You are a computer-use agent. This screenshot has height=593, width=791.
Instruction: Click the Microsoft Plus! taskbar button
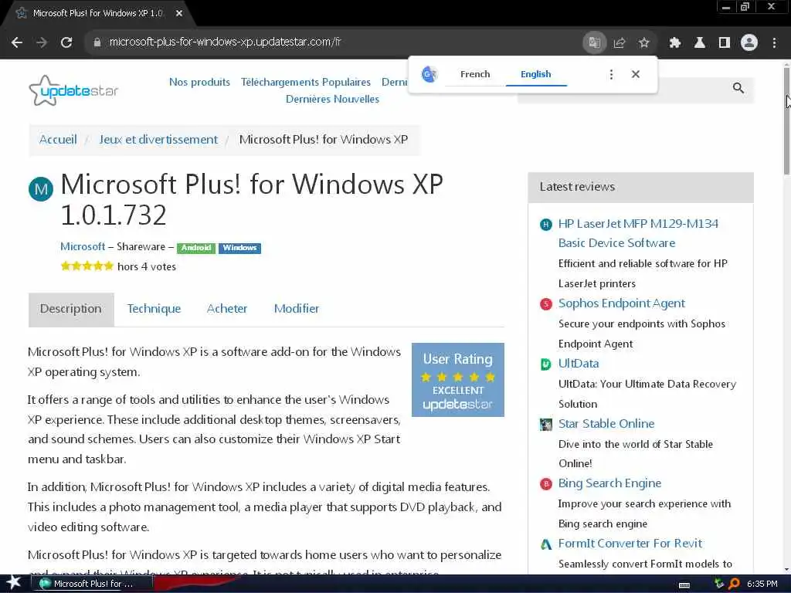[x=91, y=584]
